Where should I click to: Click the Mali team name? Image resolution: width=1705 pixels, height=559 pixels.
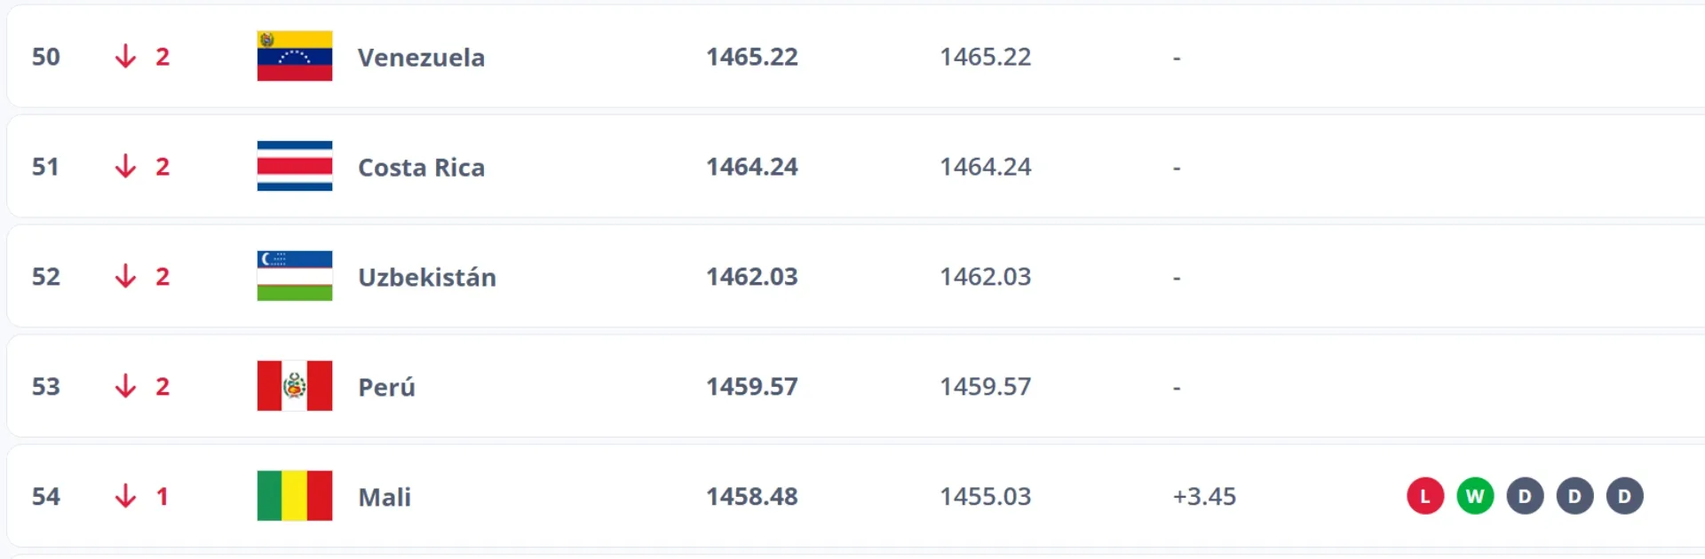point(385,497)
